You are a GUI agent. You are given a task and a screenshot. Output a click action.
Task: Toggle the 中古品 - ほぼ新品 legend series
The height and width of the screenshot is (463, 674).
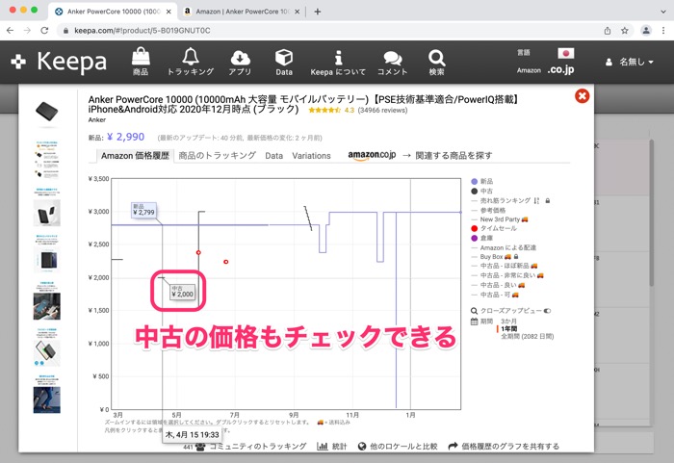(x=505, y=266)
